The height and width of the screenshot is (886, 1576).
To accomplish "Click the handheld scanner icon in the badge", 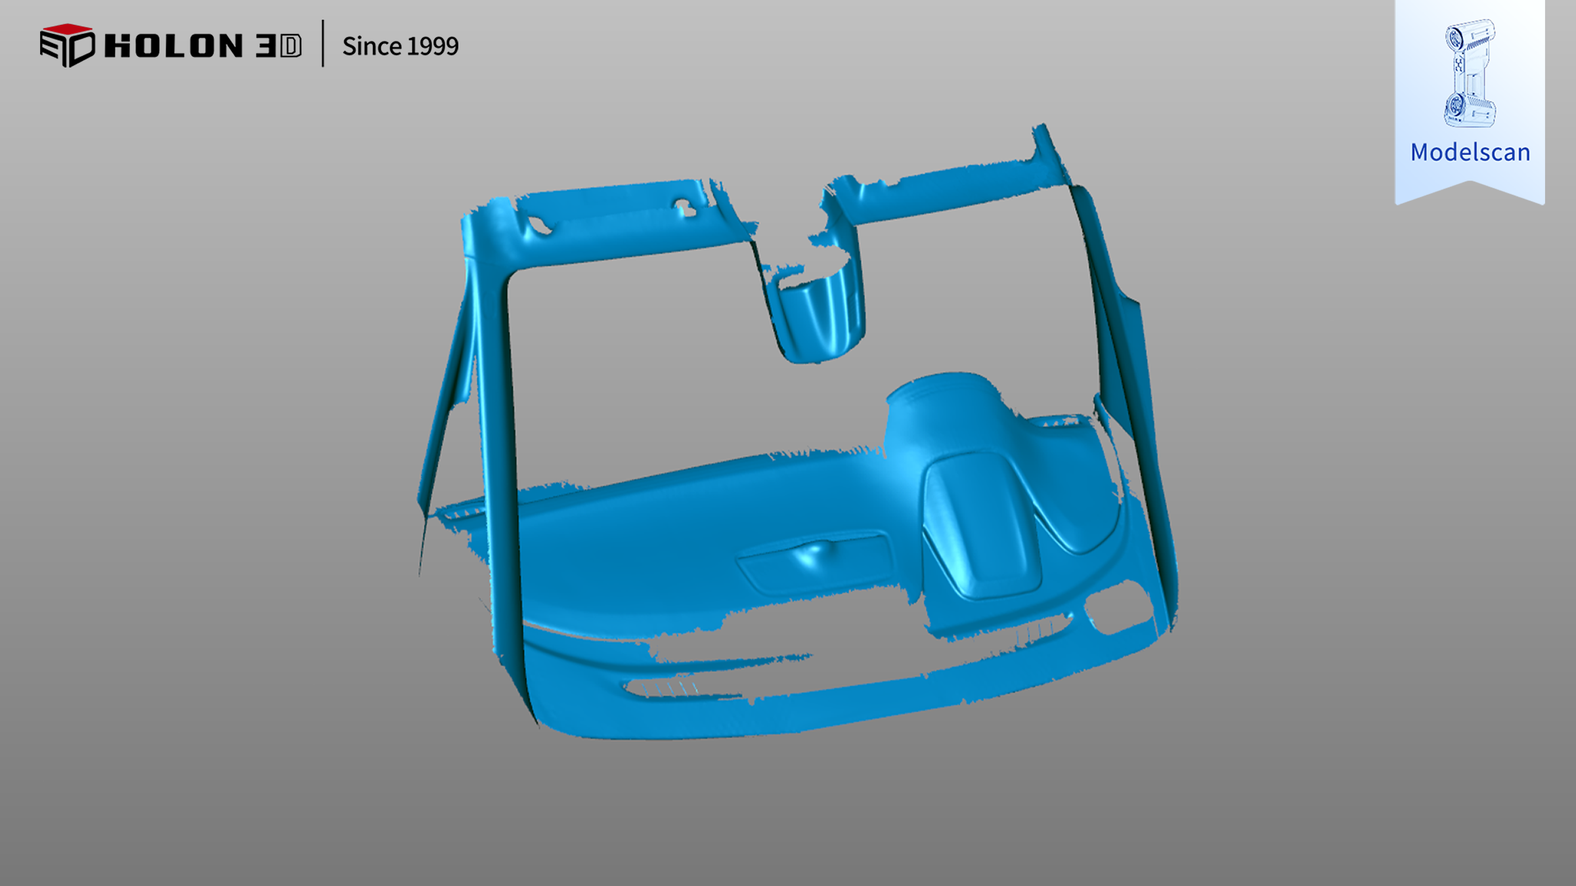I will tap(1470, 73).
